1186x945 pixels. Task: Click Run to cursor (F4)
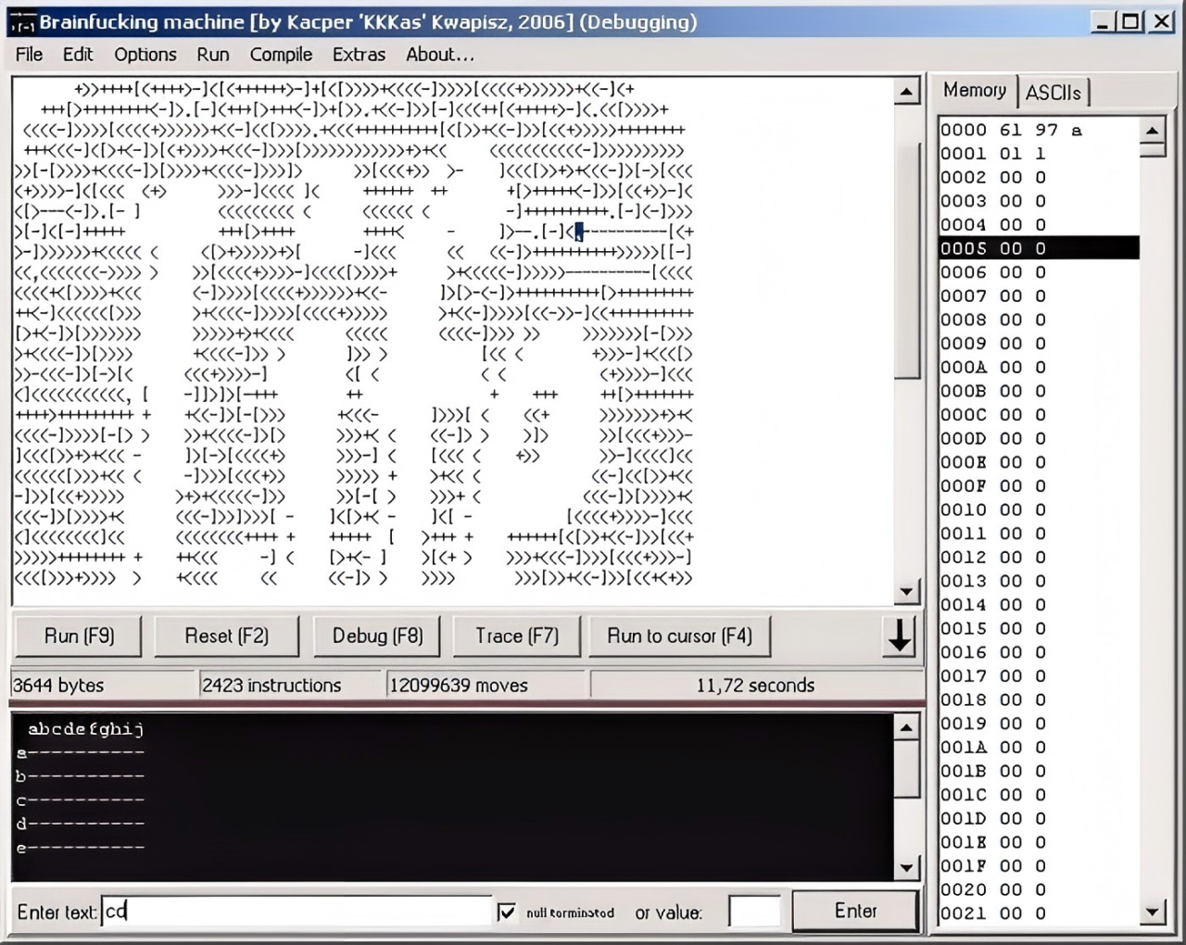[679, 636]
